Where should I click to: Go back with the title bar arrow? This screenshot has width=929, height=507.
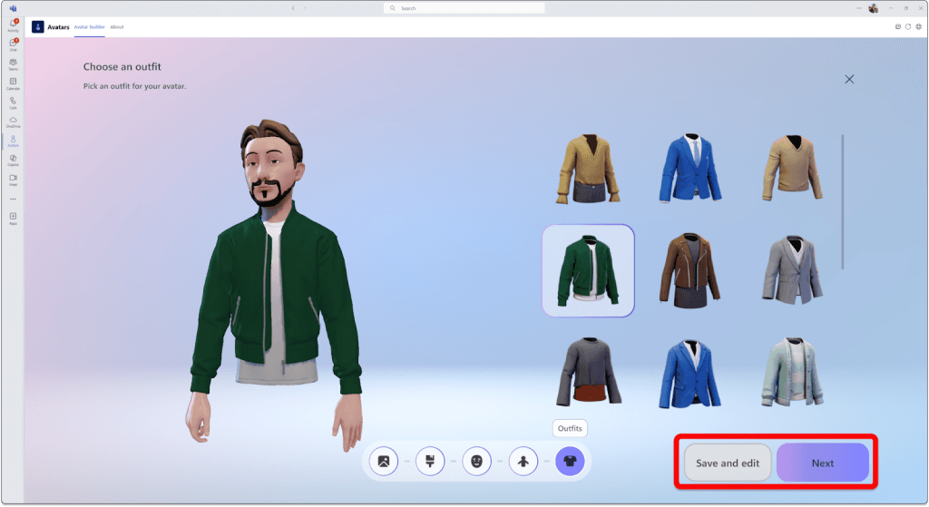(293, 8)
